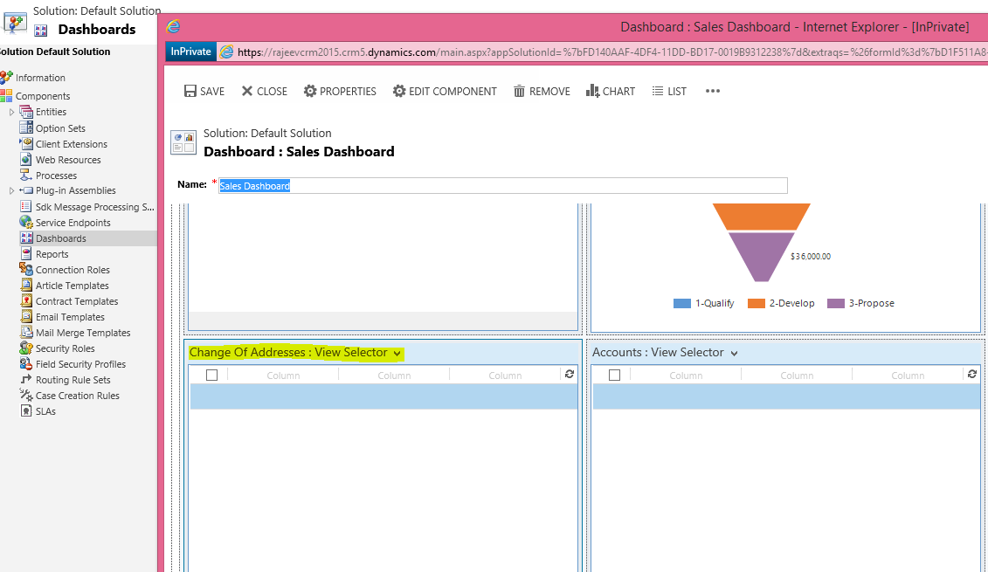Click the Properties gear icon
This screenshot has height=572, width=988.
(x=310, y=92)
